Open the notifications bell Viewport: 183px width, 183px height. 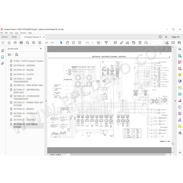click(x=166, y=37)
